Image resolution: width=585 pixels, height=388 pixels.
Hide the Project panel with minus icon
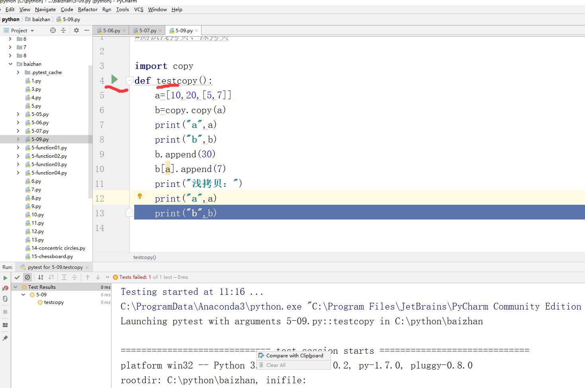pos(86,30)
